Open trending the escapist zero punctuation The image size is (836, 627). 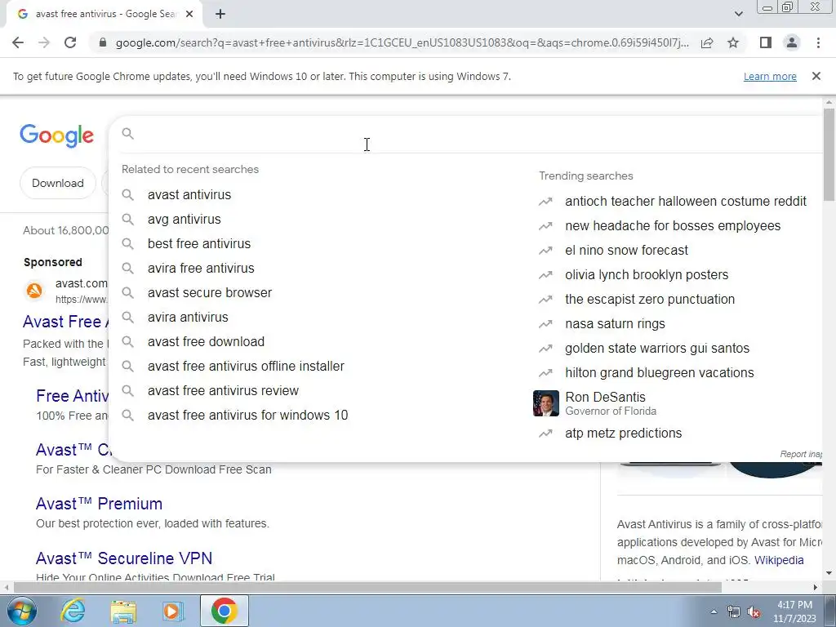[649, 299]
